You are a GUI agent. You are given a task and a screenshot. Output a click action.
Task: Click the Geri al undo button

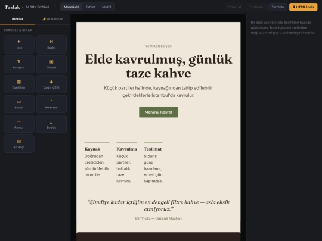coord(234,7)
